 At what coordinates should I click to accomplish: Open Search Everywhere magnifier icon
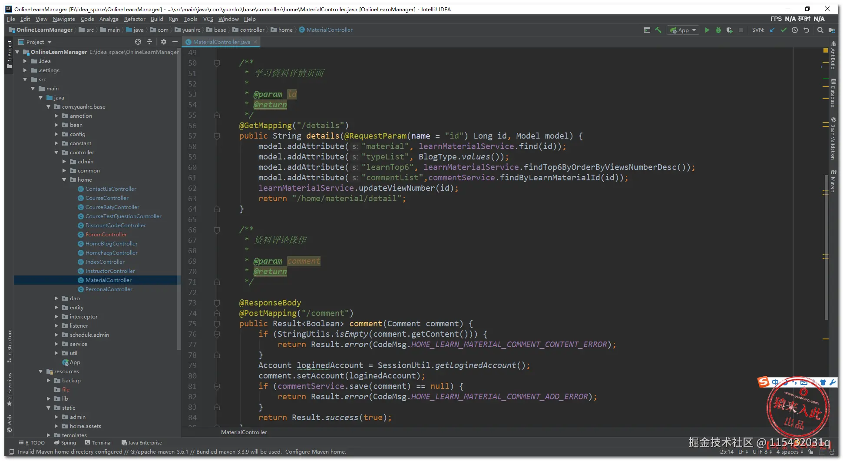click(820, 30)
